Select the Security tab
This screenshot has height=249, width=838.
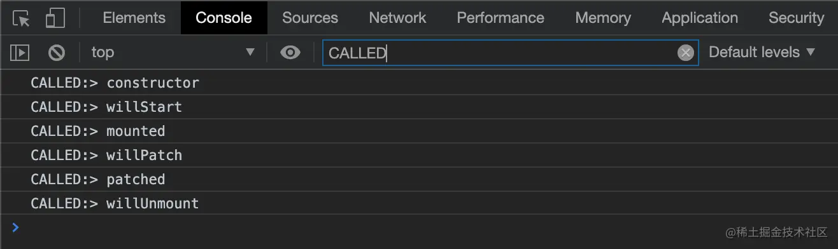tap(796, 18)
